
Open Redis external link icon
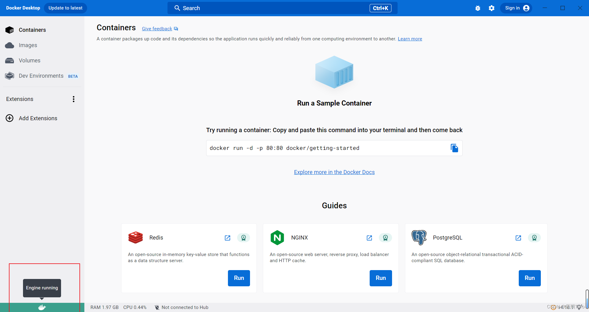click(x=228, y=238)
